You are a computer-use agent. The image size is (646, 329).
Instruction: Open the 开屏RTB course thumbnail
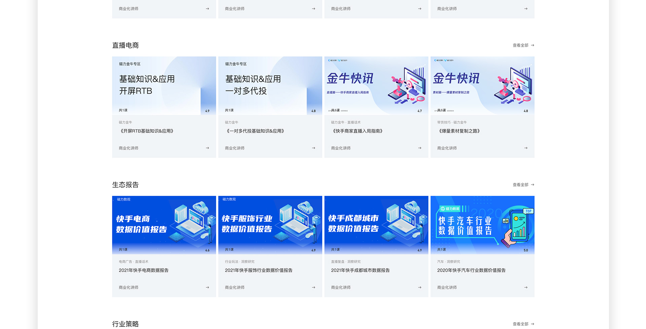tap(164, 86)
